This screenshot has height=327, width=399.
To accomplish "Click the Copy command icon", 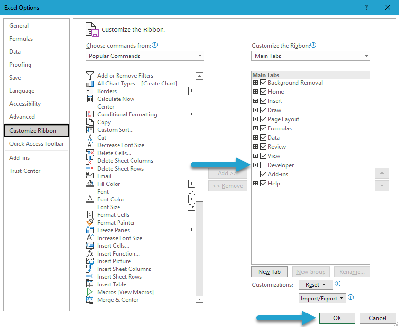I will pos(90,122).
